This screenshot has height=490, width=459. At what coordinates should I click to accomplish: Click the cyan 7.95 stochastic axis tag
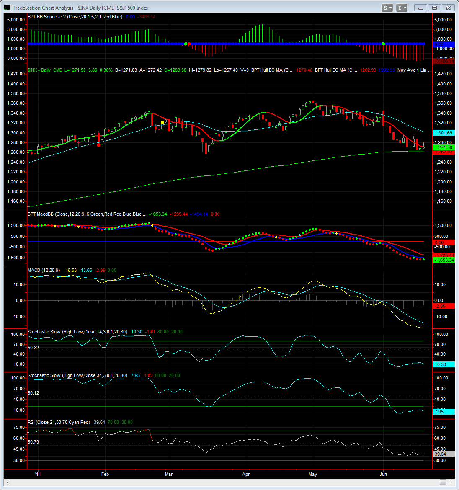click(x=444, y=412)
